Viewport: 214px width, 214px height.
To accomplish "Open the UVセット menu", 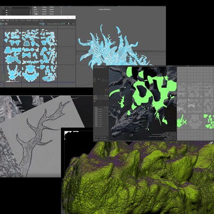I will click(35, 21).
